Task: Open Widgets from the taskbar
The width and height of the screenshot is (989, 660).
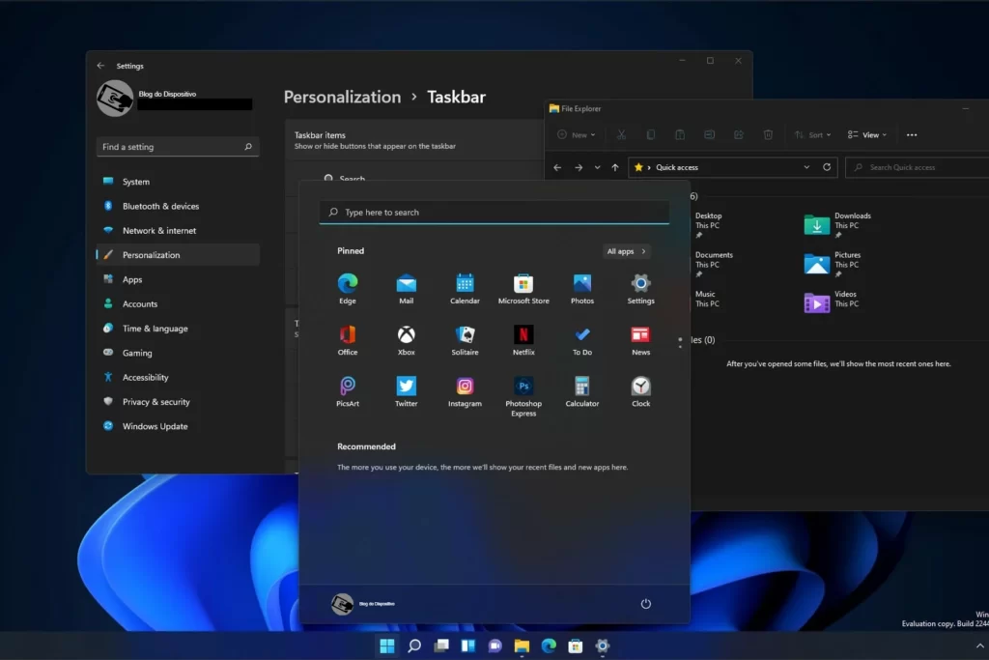Action: 468,646
